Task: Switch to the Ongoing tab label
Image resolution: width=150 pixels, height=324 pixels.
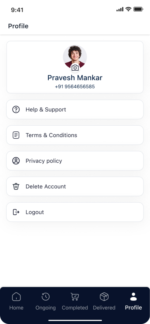Action: (45, 308)
